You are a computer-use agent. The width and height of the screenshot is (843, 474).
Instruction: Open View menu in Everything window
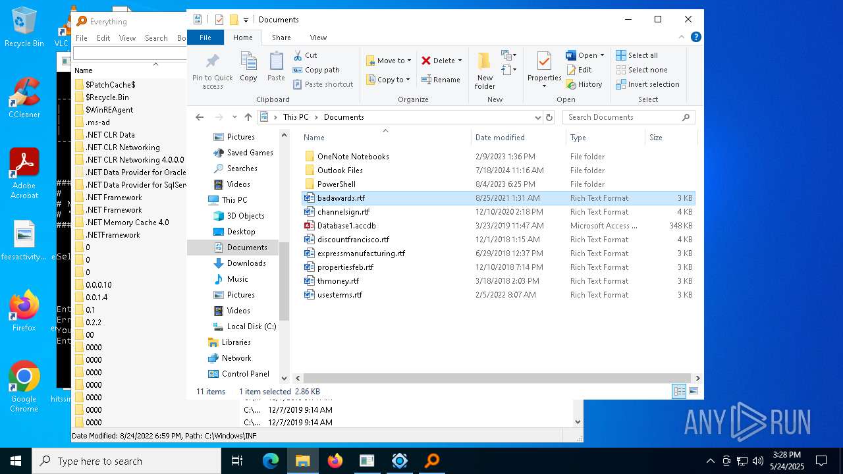127,38
